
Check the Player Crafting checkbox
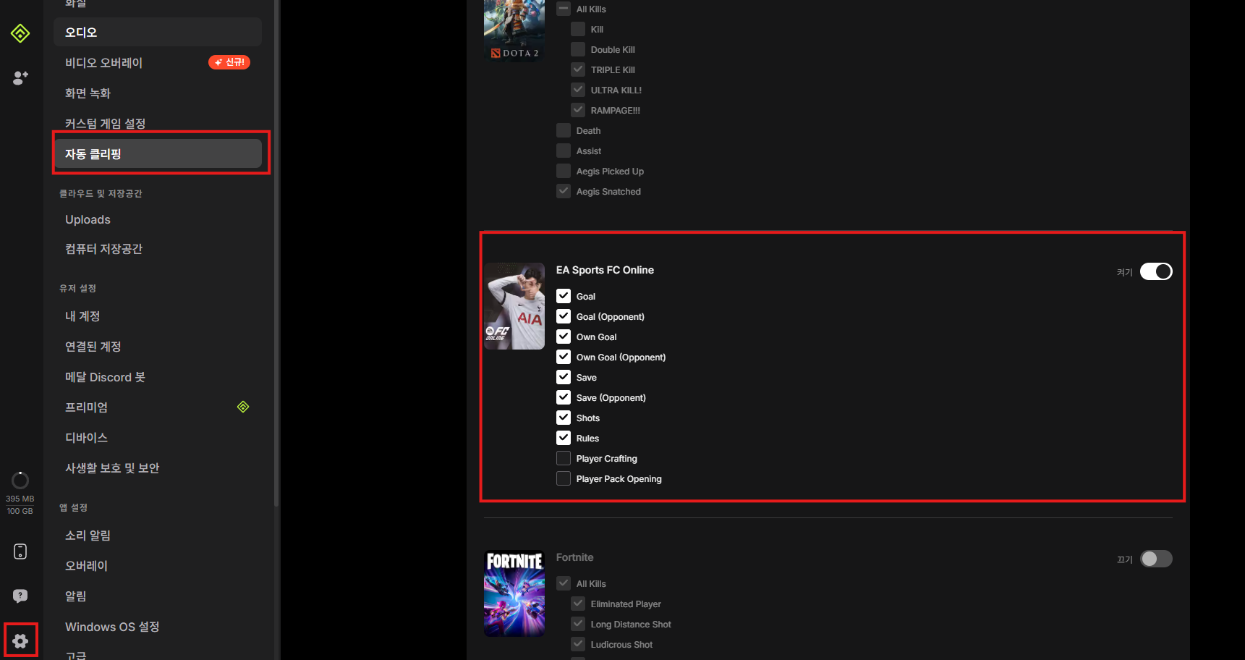pos(564,458)
